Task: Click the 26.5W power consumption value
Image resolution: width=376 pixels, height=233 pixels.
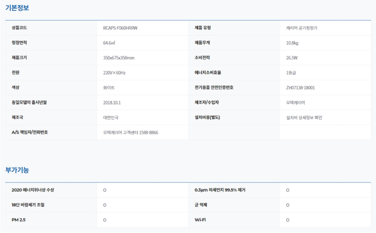Action: [292, 58]
